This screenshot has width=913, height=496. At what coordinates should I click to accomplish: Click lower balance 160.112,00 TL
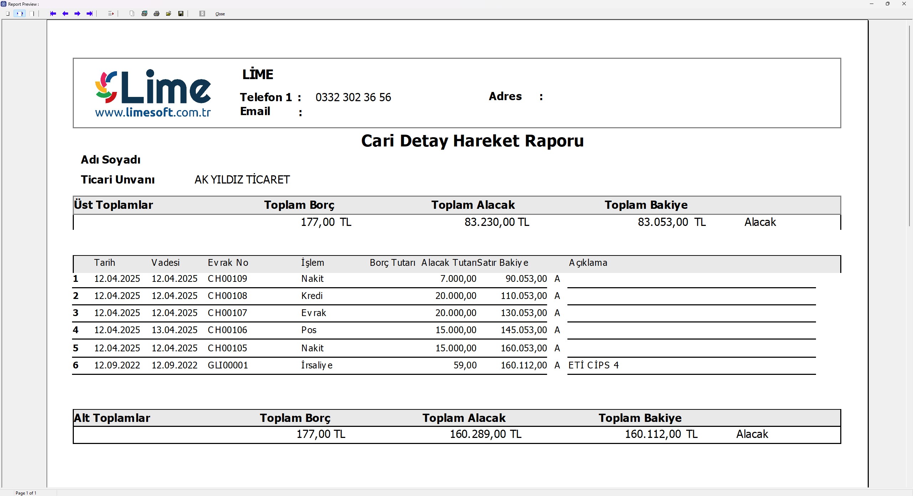661,434
